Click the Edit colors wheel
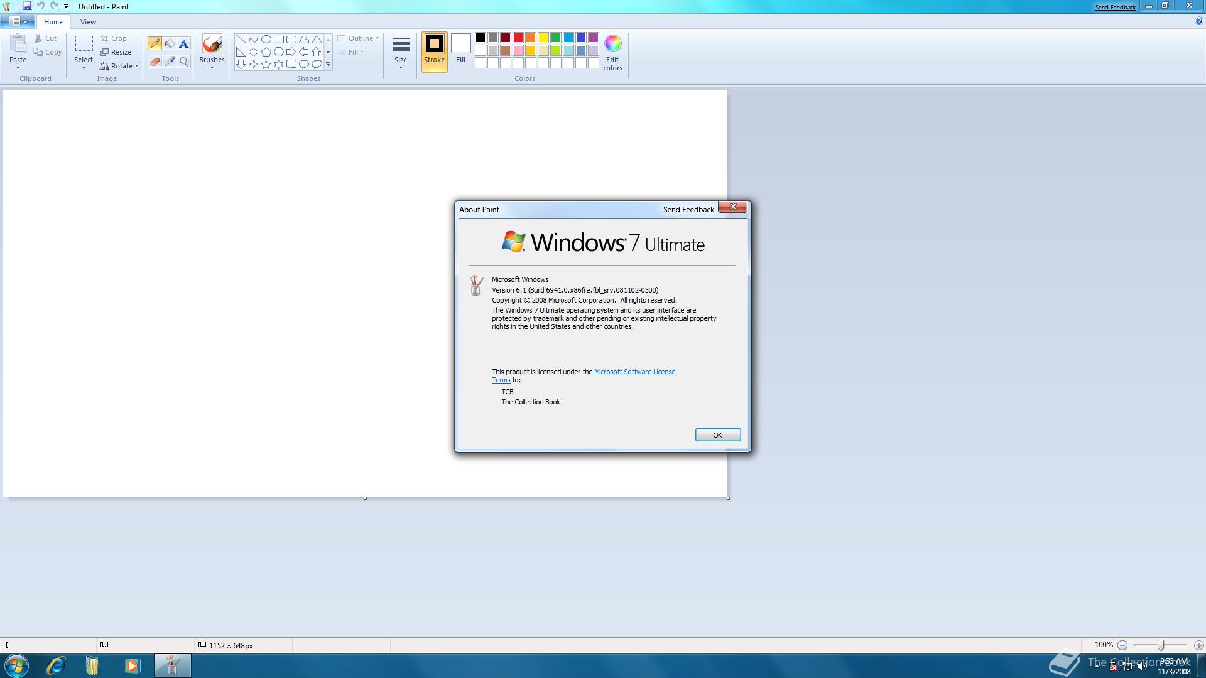 pos(612,44)
